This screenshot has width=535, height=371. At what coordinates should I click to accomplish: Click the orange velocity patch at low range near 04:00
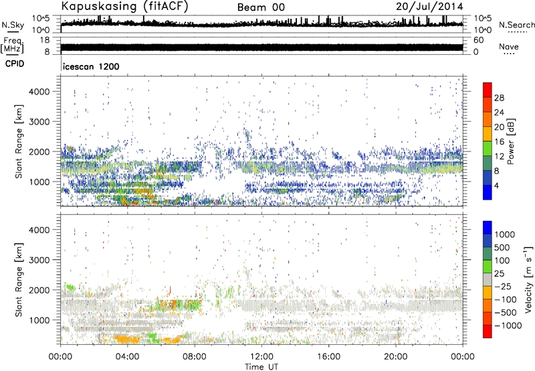click(126, 340)
